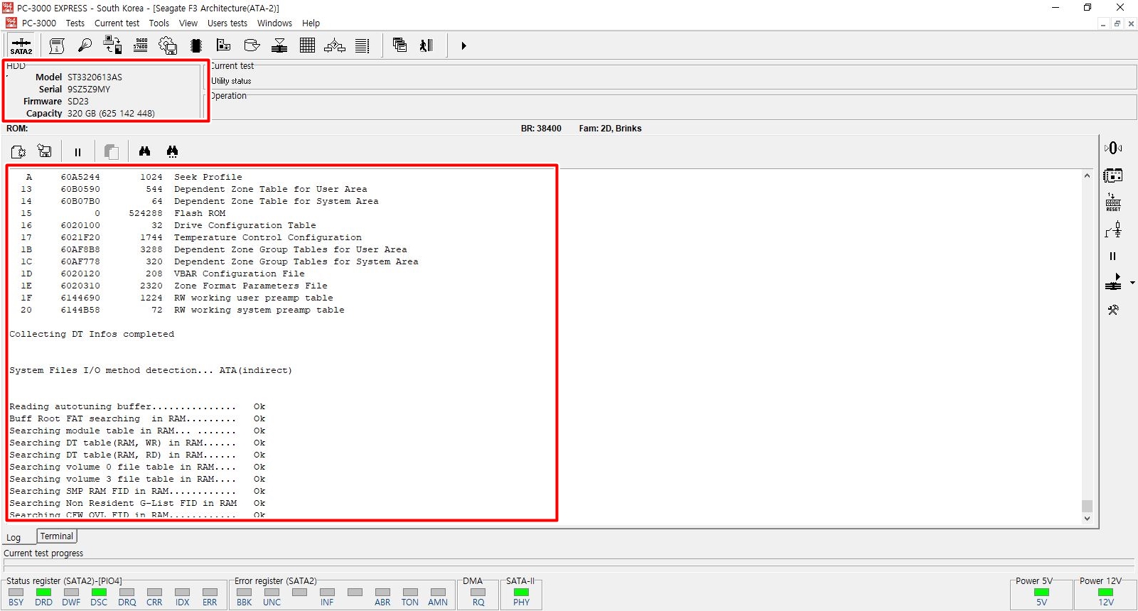Click the save log floppy icon
The image size is (1138, 611).
click(x=44, y=151)
